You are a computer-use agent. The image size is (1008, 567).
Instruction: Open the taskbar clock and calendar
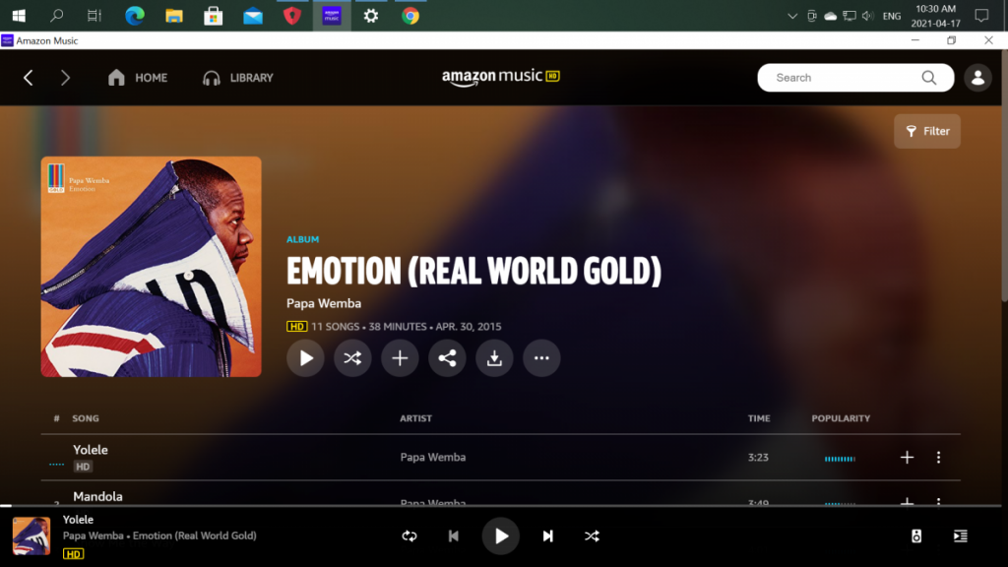click(935, 16)
